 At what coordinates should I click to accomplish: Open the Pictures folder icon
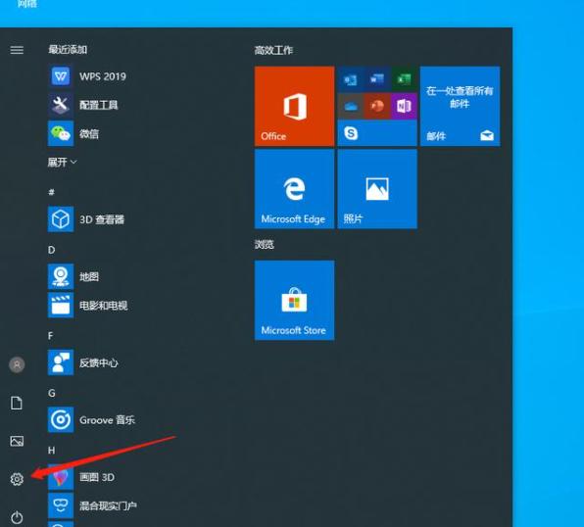tap(17, 442)
